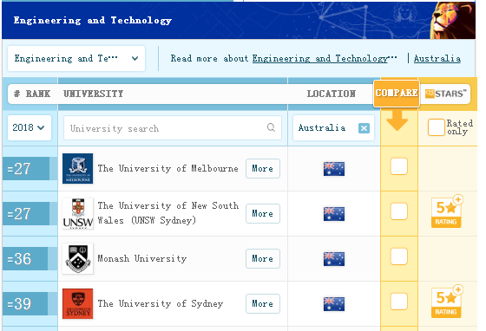Follow the Australia link
The image size is (486, 331).
pyautogui.click(x=437, y=58)
